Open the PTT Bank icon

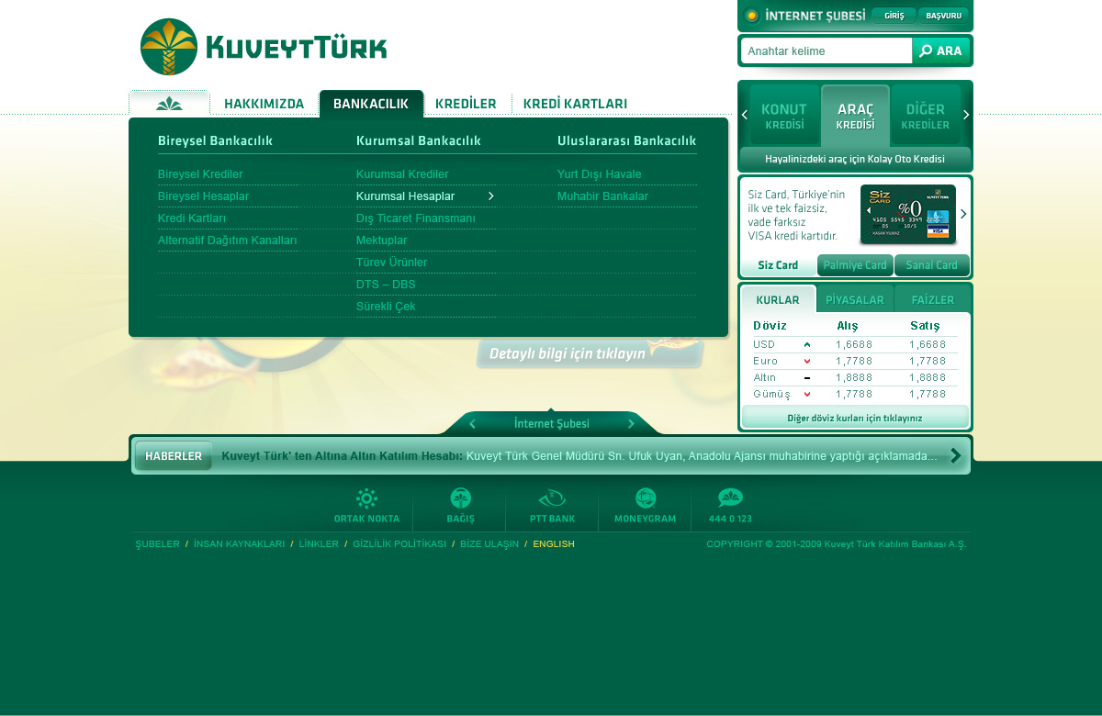552,499
